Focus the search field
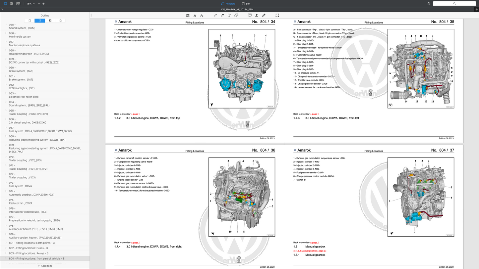The width and height of the screenshot is (479, 269). (454, 4)
